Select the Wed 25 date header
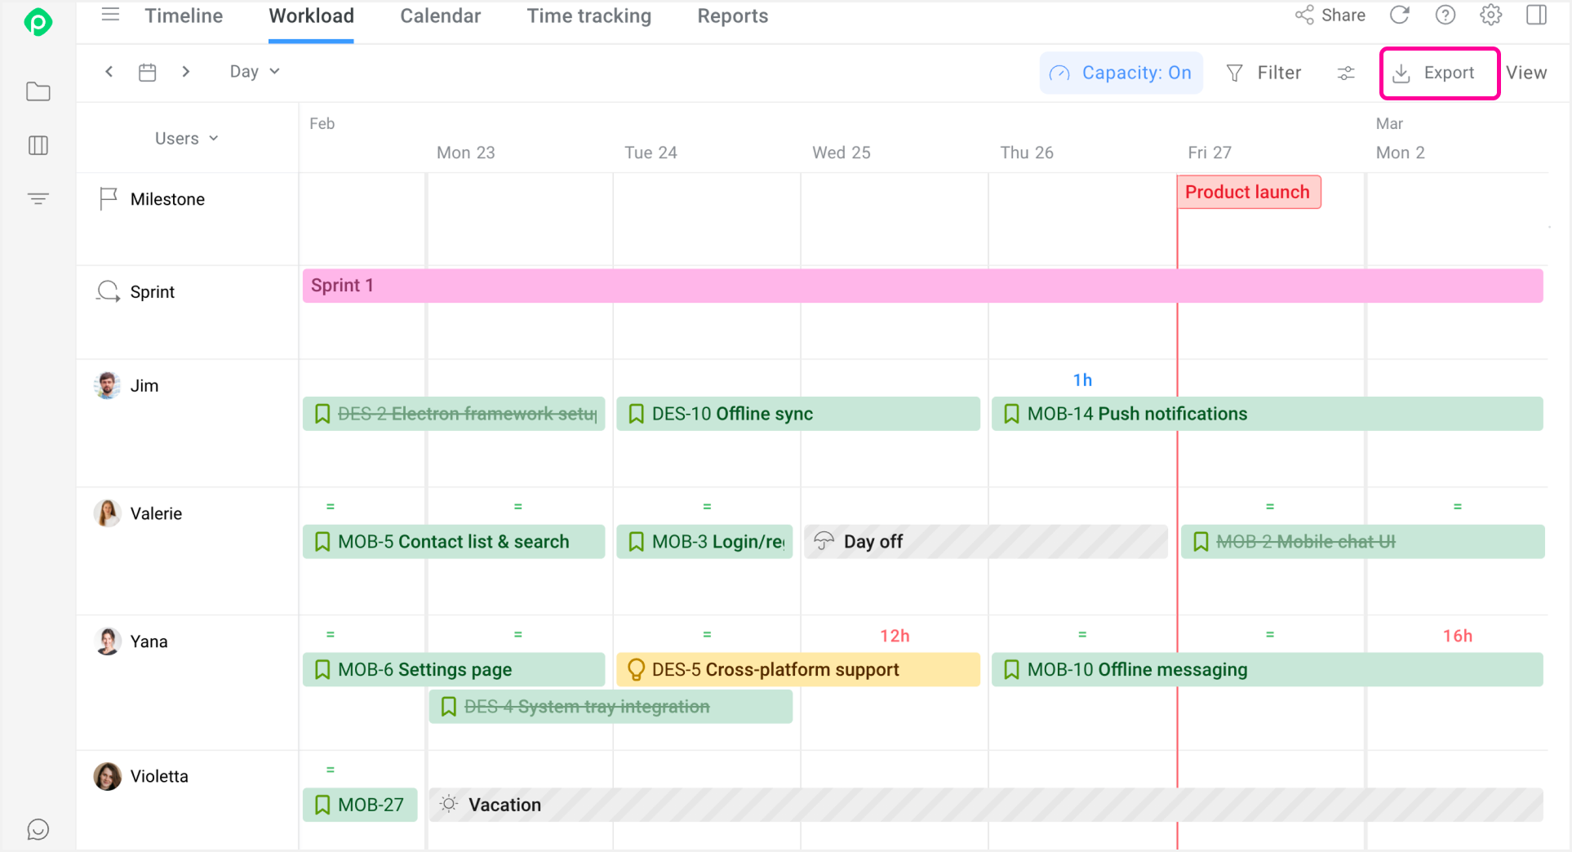 (x=842, y=153)
